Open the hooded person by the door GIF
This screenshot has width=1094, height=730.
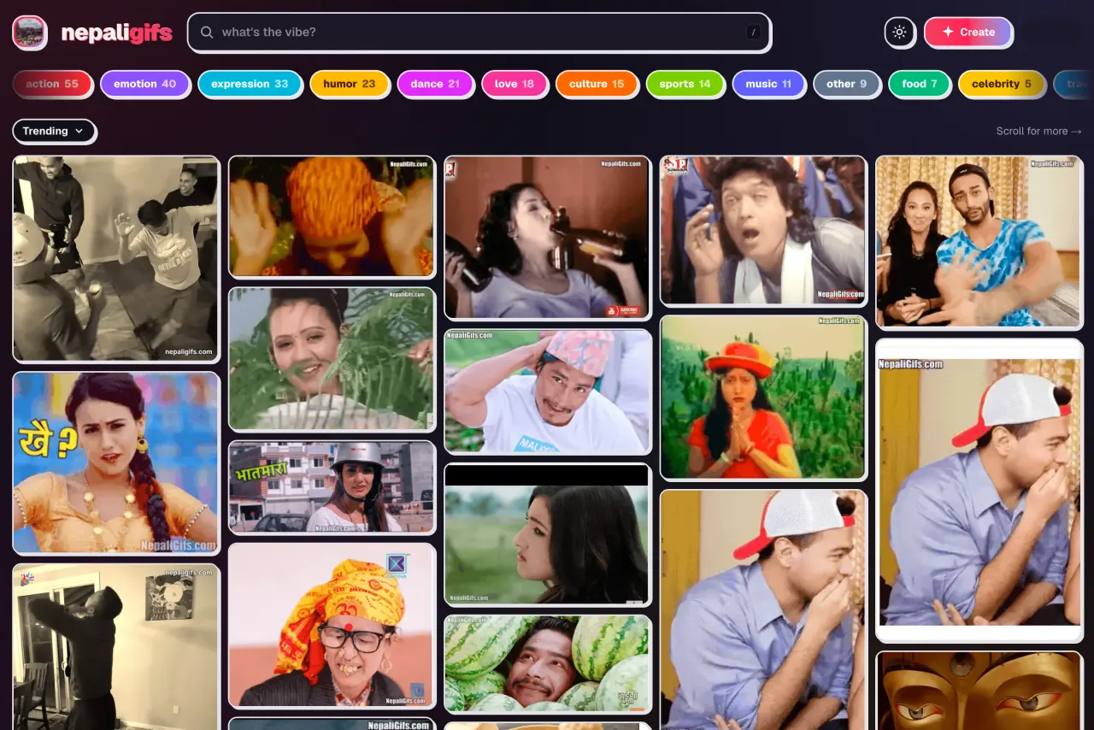point(116,647)
